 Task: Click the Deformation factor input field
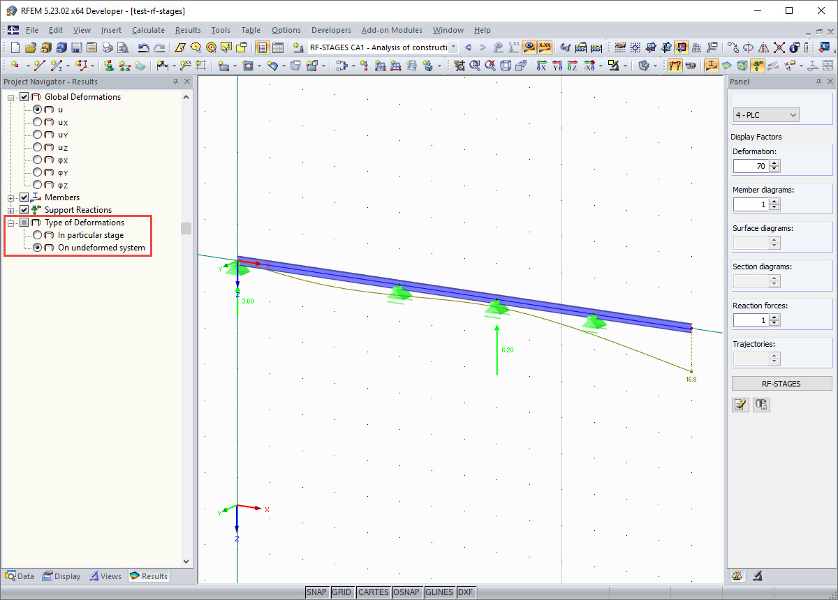point(751,166)
